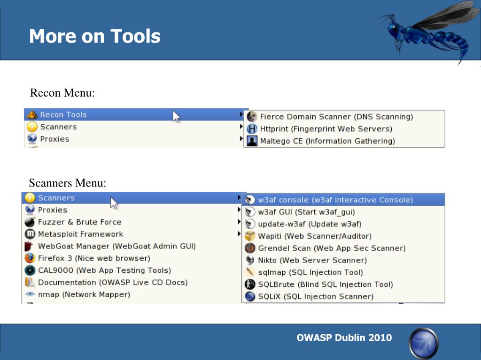The width and height of the screenshot is (481, 360).
Task: Choose w3af GUI (Start w3af_gui)
Action: (x=343, y=212)
